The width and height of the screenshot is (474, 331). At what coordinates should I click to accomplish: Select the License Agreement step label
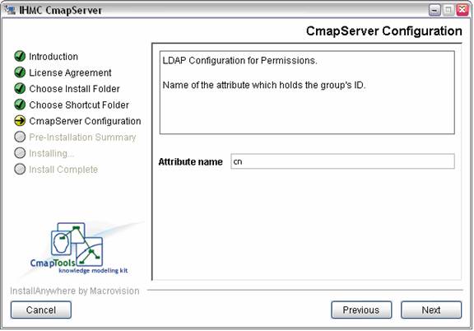pos(70,72)
